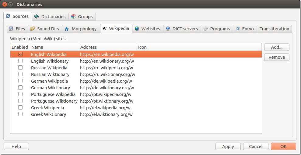
Task: Enable the German Wikipedia checkbox
Action: point(20,81)
